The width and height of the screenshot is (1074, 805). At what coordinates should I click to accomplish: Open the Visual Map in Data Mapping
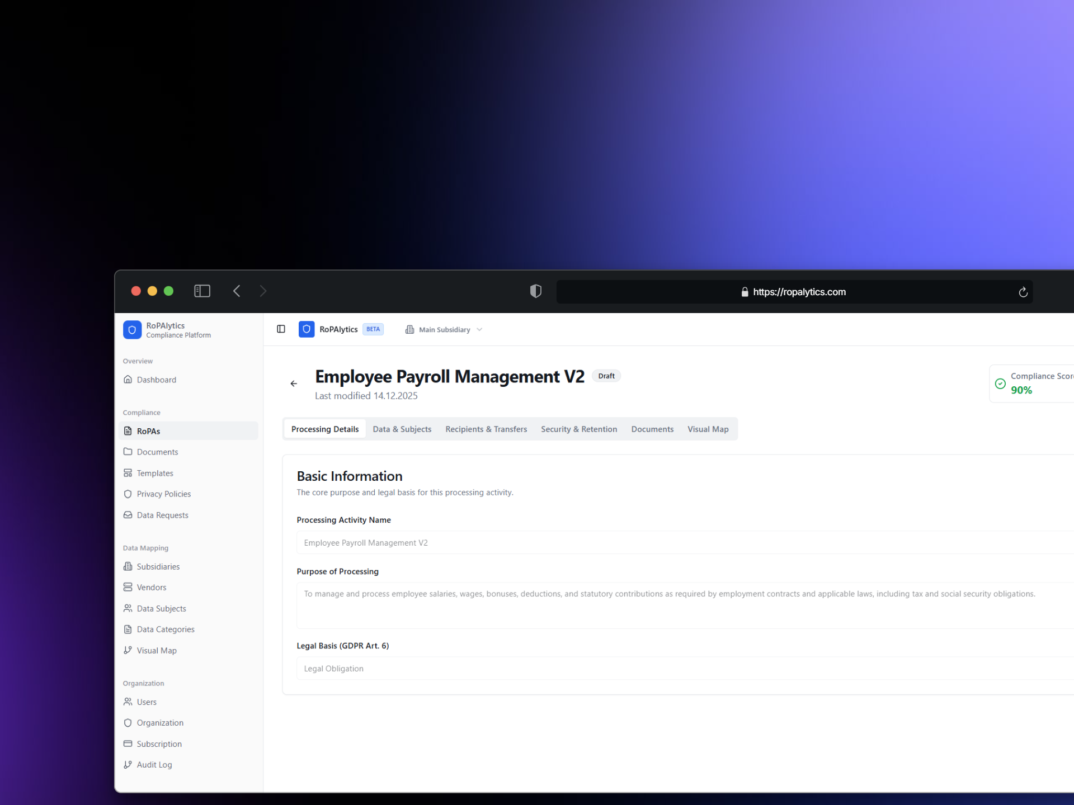point(156,650)
